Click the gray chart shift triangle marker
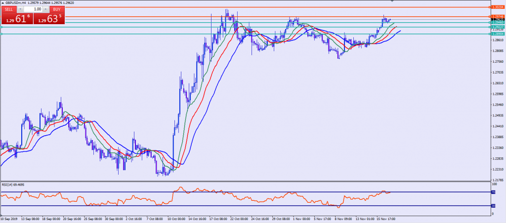 click(392, 1)
